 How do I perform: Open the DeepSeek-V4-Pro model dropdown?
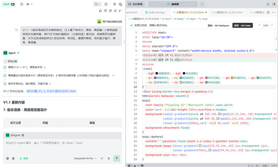85,158
